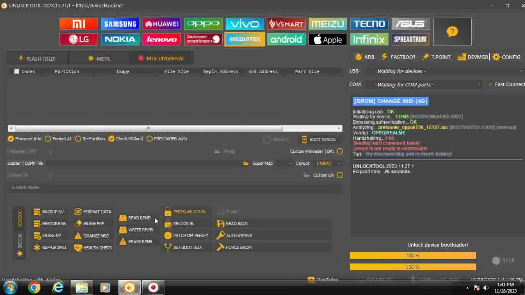This screenshot has width=525, height=295.
Task: Choose the Infinix brand logo
Action: pos(369,39)
